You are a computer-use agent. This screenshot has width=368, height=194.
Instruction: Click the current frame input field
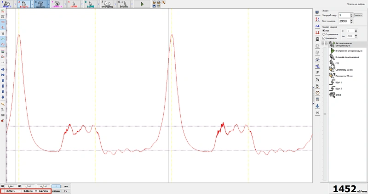point(344,15)
